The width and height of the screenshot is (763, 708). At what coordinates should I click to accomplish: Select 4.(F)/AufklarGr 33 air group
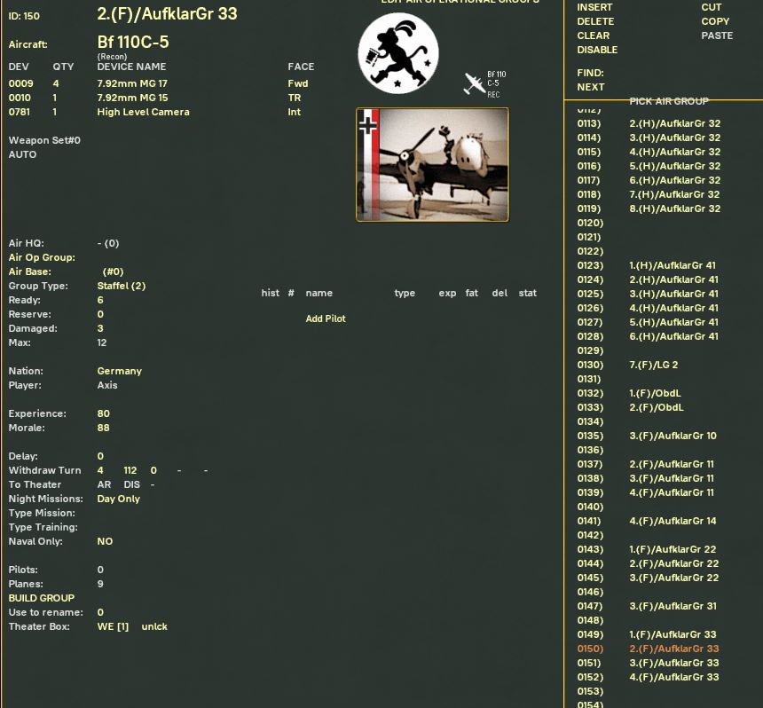[x=674, y=677]
